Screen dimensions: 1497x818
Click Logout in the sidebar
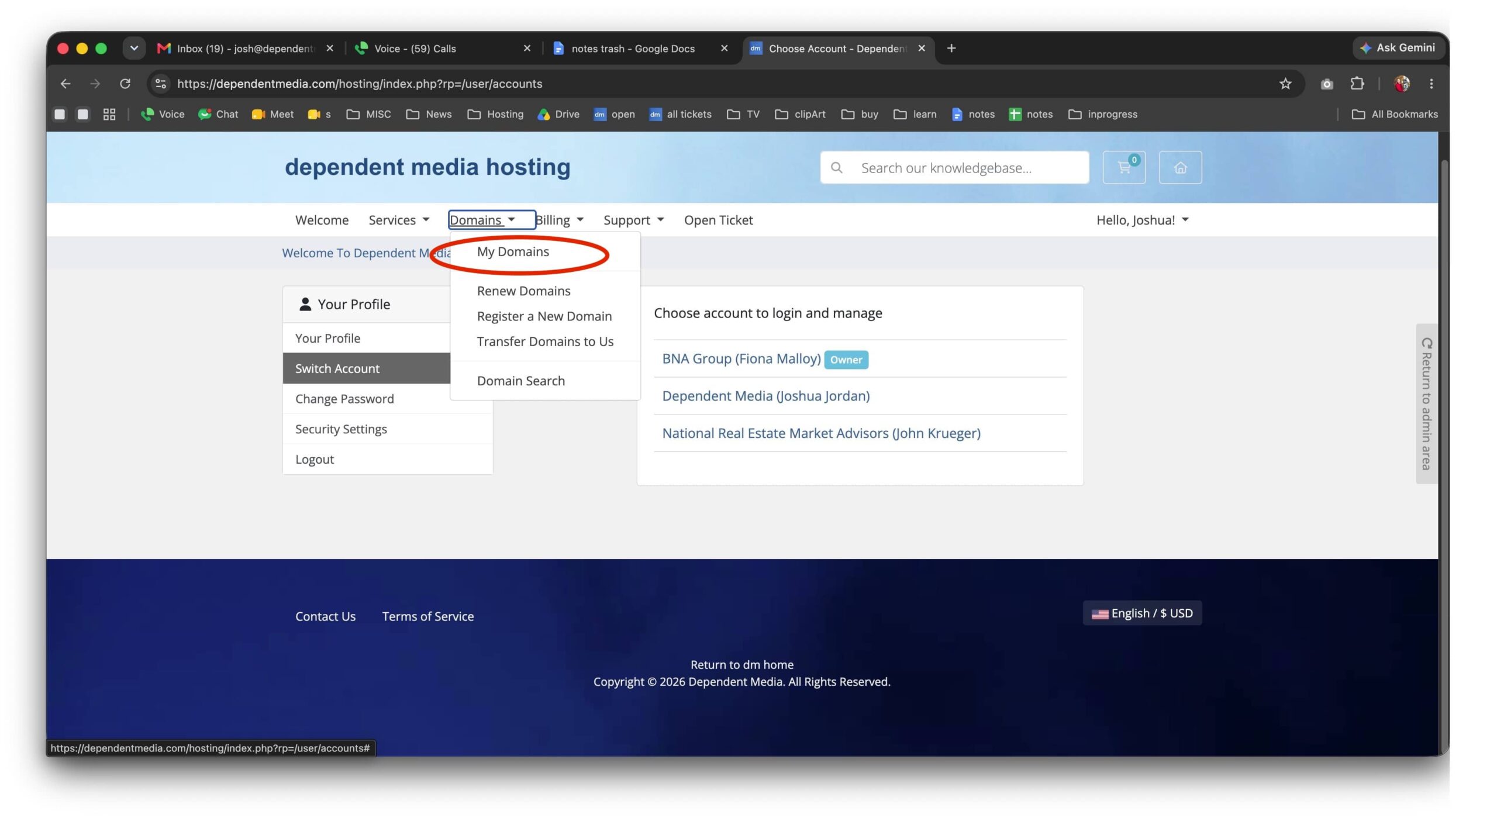[387, 460]
